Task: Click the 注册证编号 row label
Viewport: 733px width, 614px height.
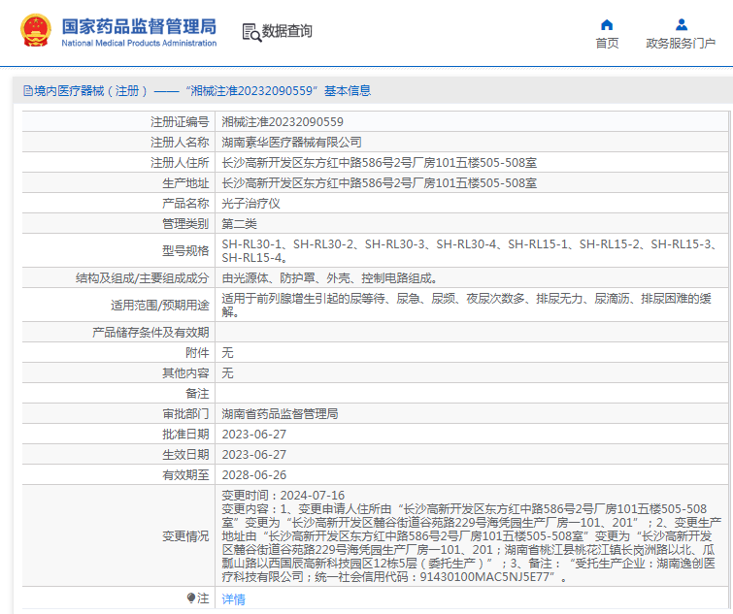Action: coord(180,122)
